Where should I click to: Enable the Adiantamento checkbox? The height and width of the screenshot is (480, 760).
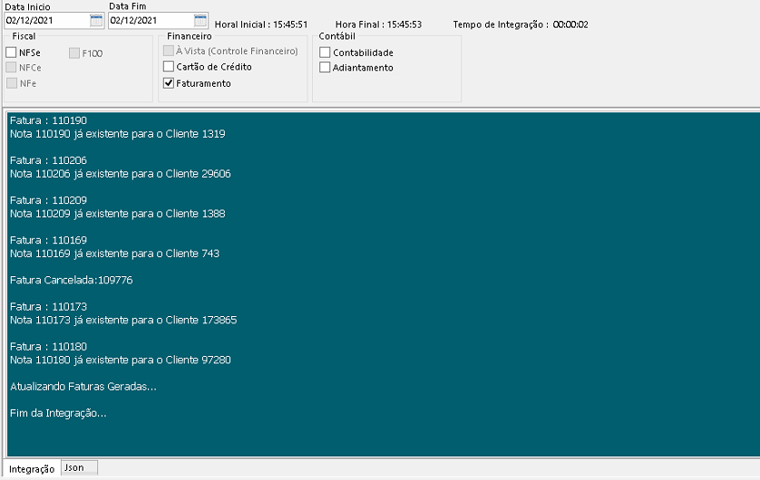pos(325,67)
